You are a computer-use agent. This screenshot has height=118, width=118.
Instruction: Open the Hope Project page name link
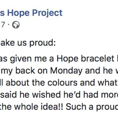tap(31, 13)
